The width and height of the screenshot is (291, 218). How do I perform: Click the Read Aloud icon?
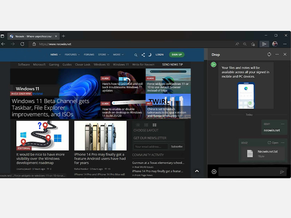237,44
